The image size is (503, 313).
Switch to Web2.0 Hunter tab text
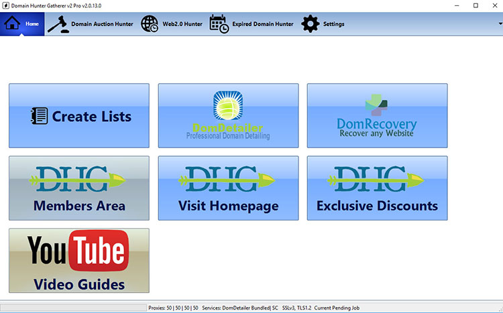pos(182,24)
